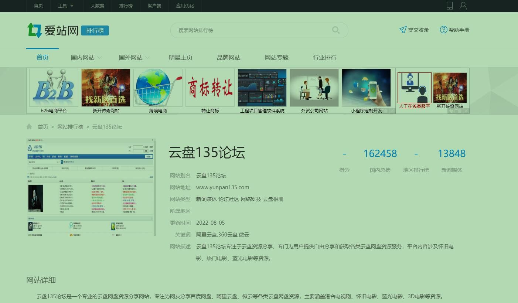
Task: Select the 首页 navigation tab
Action: (42, 57)
